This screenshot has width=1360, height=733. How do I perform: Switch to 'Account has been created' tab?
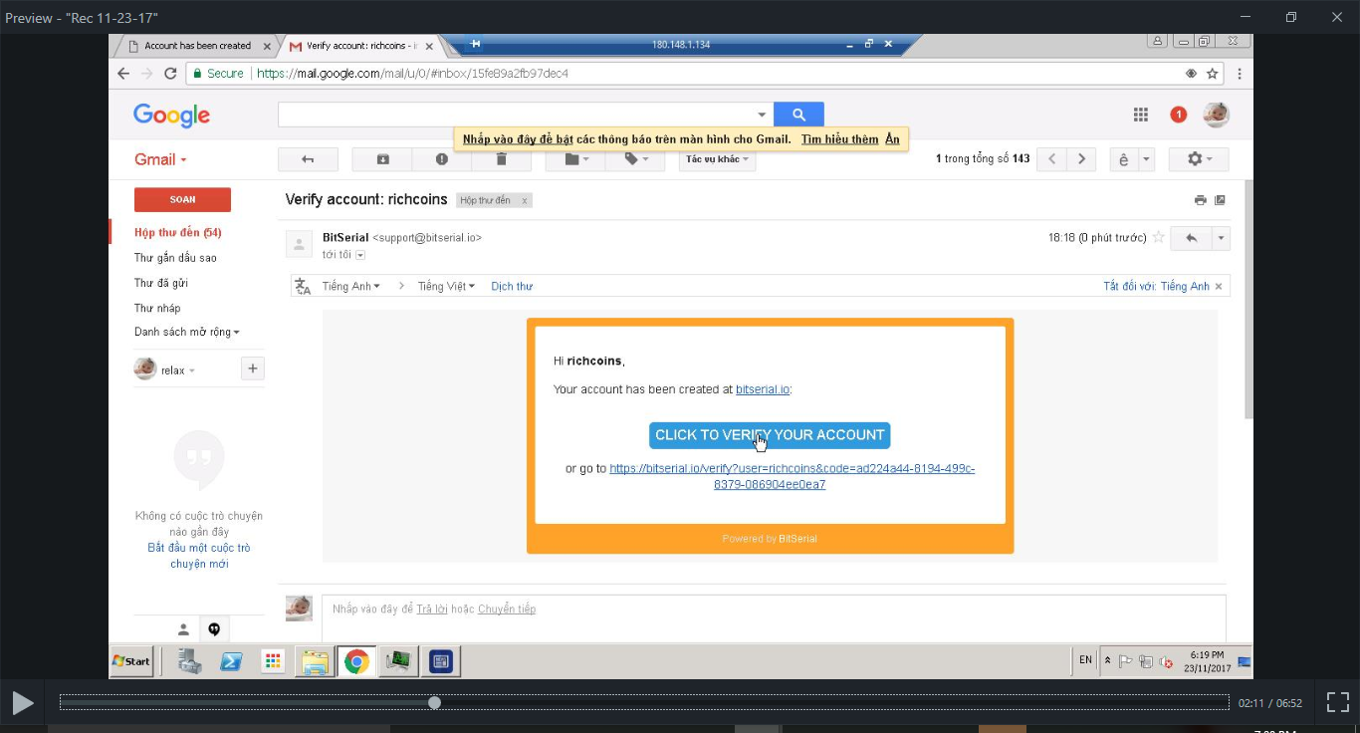(197, 46)
